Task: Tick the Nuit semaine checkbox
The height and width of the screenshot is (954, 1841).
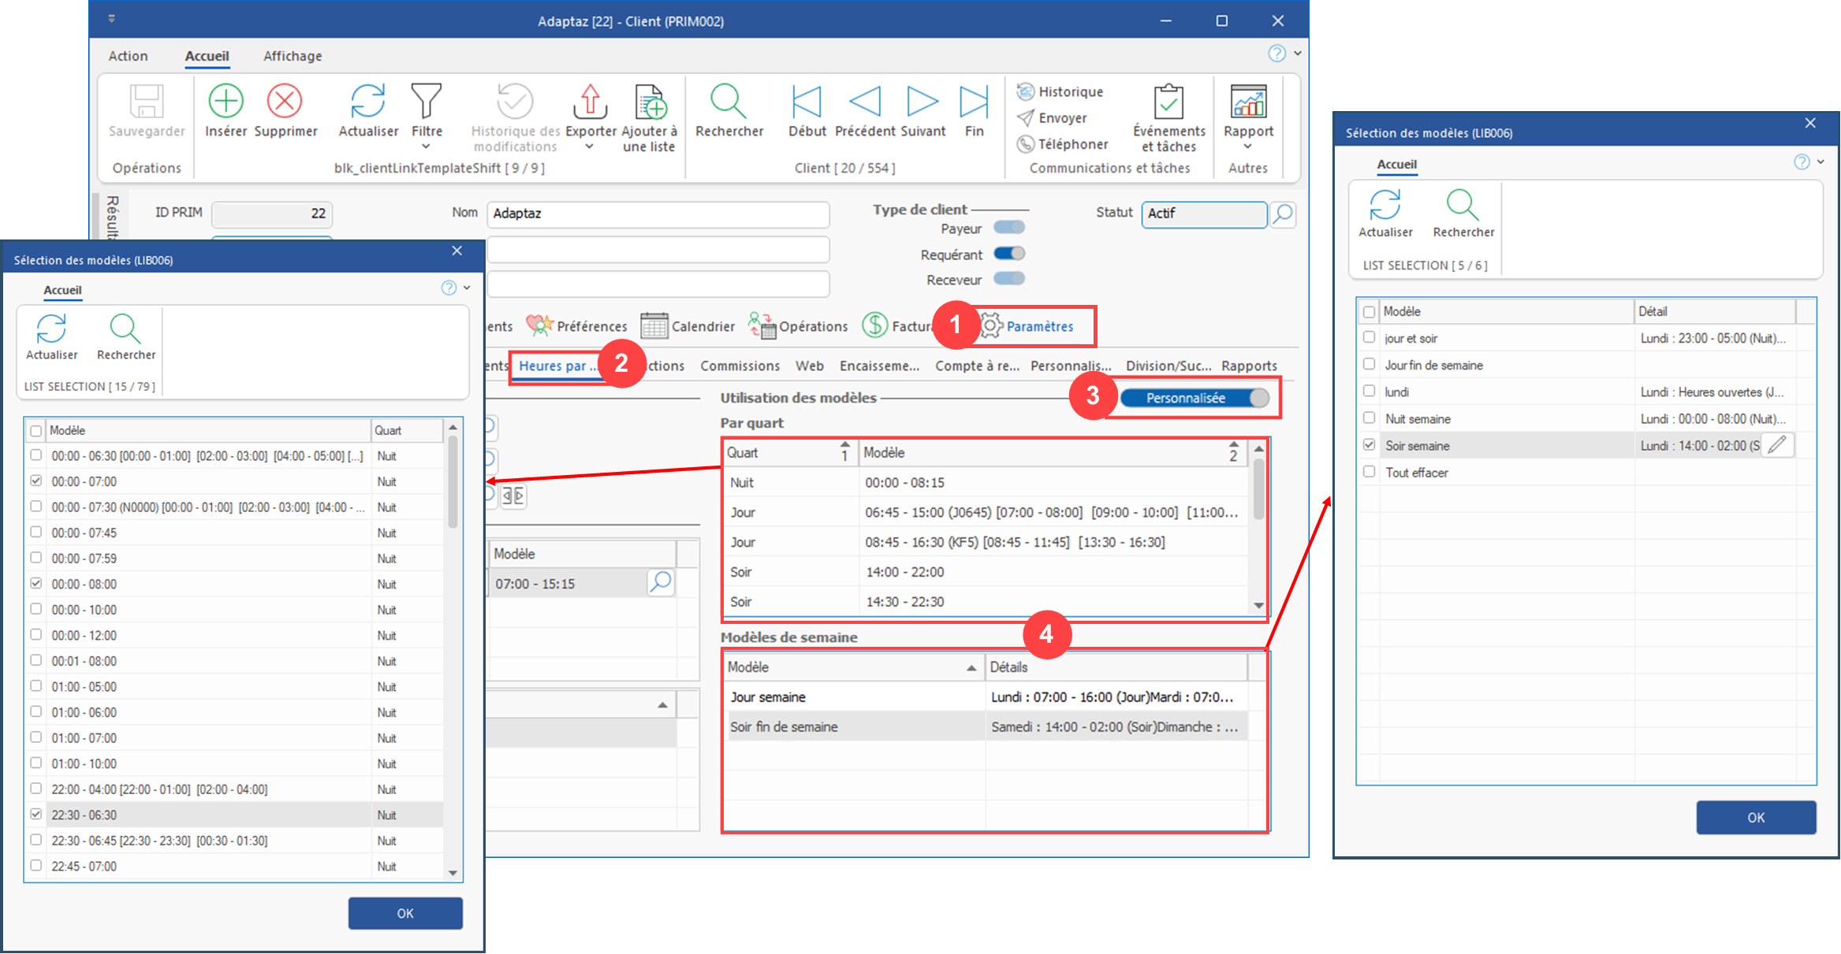Action: pyautogui.click(x=1370, y=418)
